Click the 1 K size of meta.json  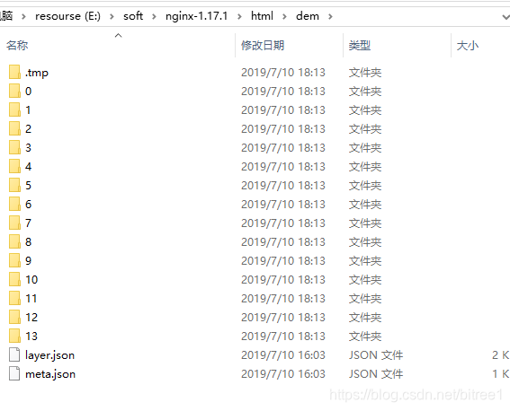click(501, 373)
